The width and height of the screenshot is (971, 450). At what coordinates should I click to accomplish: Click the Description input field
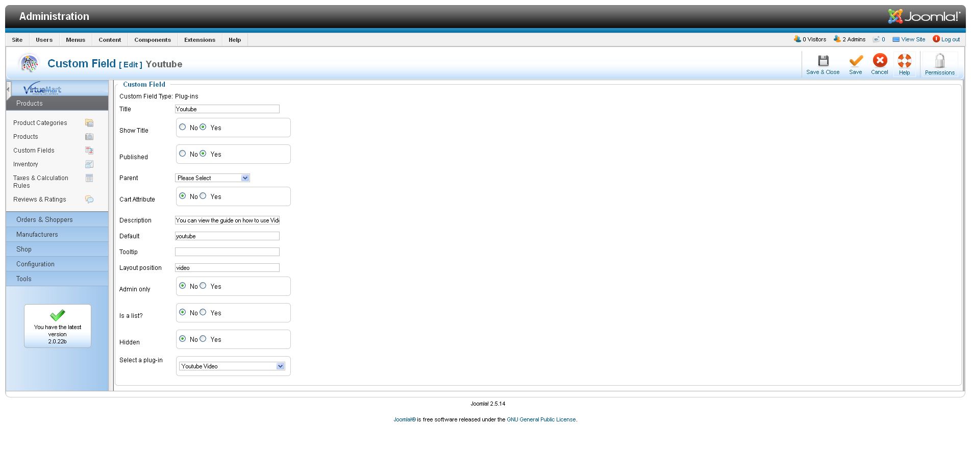[227, 220]
